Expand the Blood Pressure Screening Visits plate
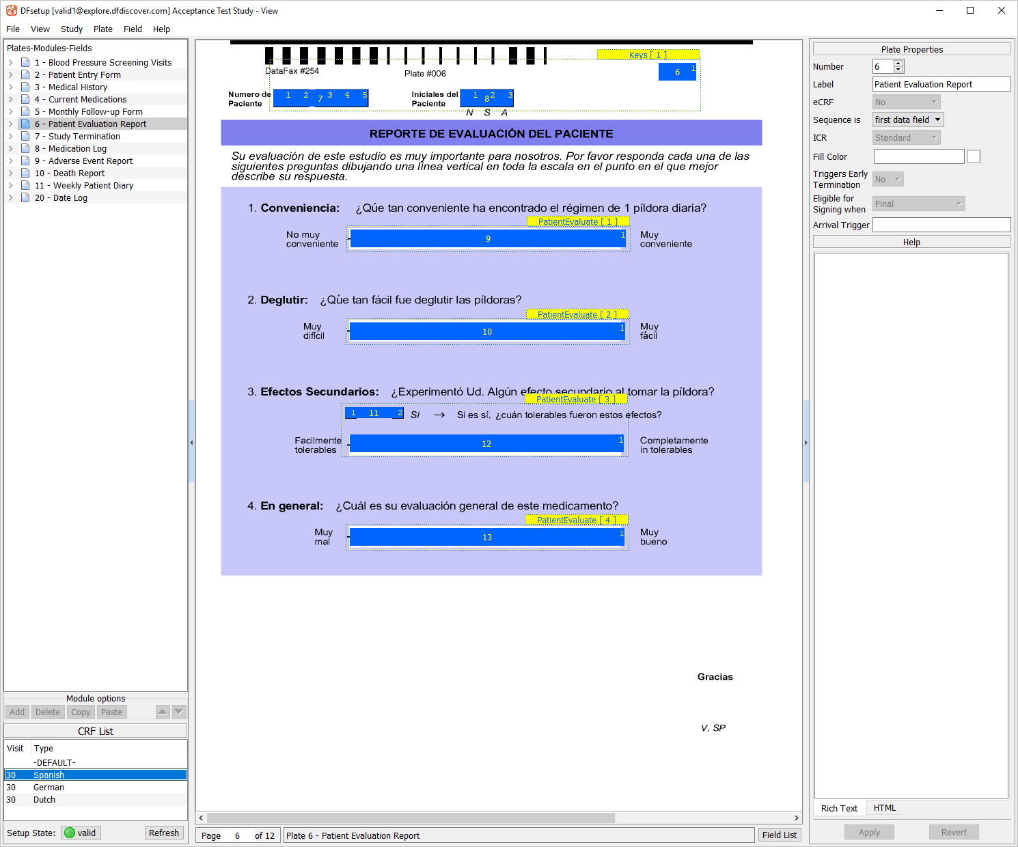 (10, 63)
